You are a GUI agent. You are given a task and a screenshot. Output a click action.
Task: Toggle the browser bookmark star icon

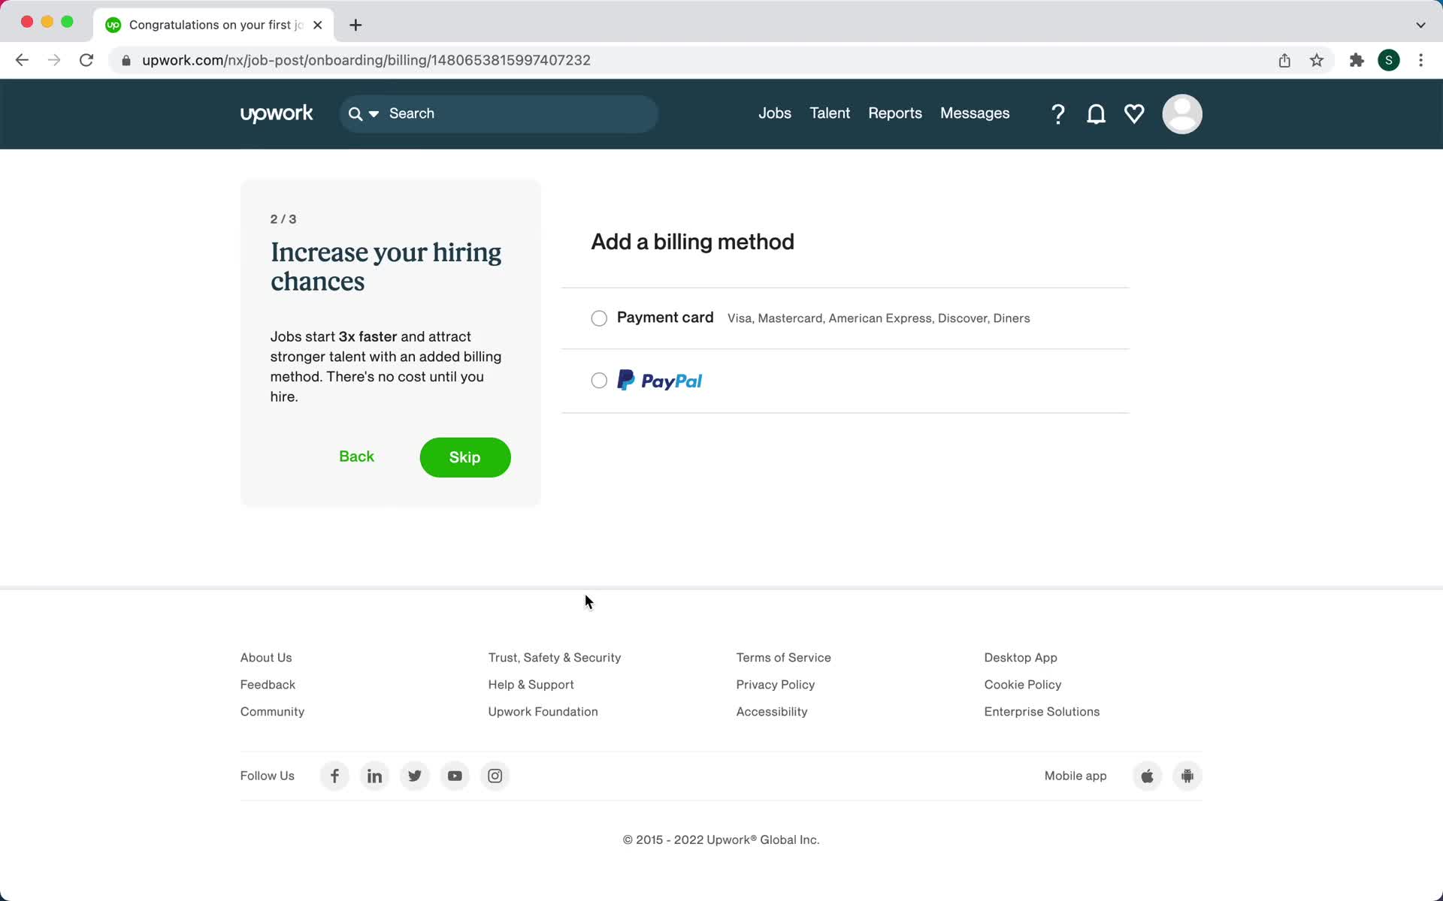(1317, 59)
